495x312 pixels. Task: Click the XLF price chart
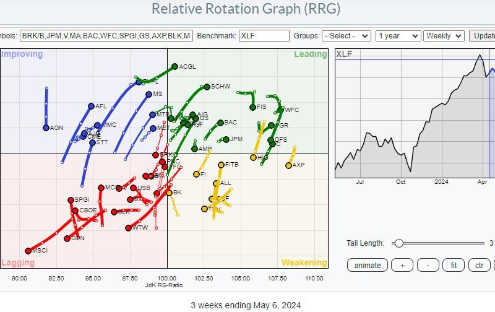tap(415, 114)
